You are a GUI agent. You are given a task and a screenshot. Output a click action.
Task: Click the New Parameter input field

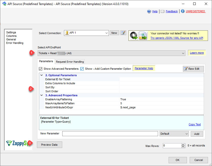click(x=110, y=134)
